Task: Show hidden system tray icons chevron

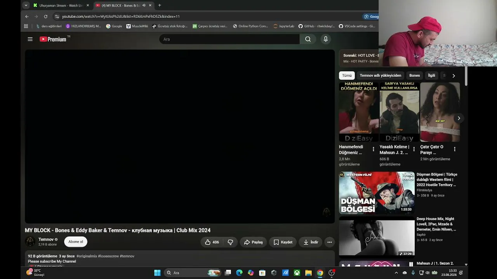Action: click(396, 273)
